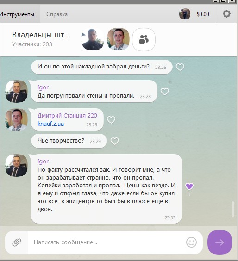The image size is (238, 261).
Task: Like the knauf.z.ua message
Action: (111, 120)
